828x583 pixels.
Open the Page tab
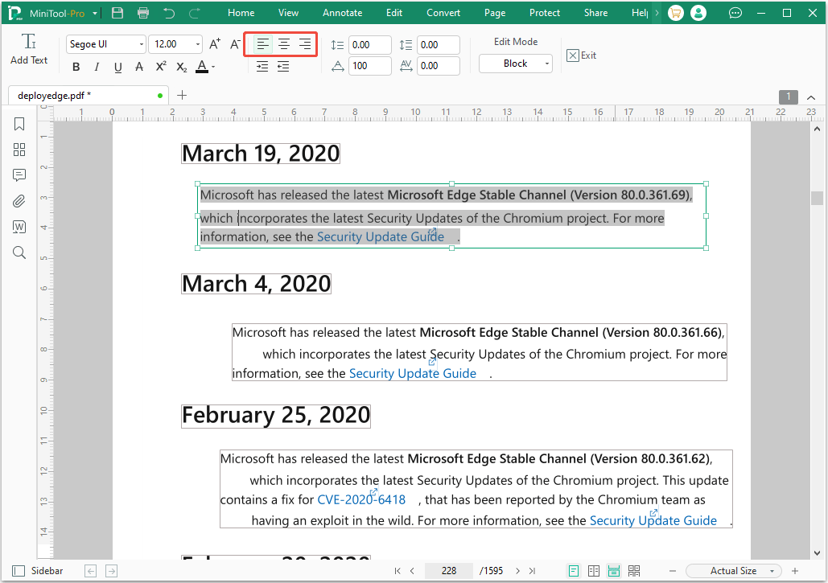coord(495,13)
